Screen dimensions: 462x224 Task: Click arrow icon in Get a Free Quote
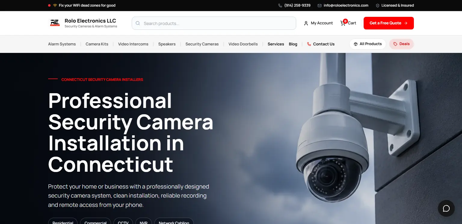[x=406, y=23]
